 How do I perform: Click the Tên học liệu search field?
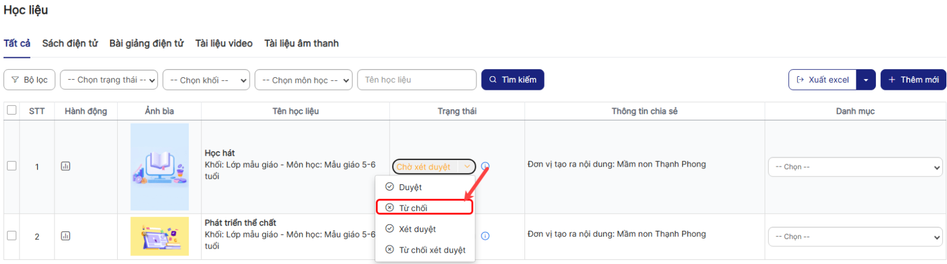point(417,80)
